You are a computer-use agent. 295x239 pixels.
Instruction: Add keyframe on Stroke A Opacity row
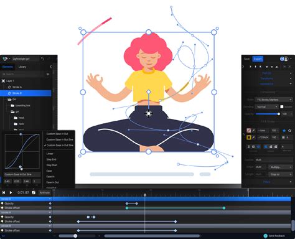pos(50,217)
